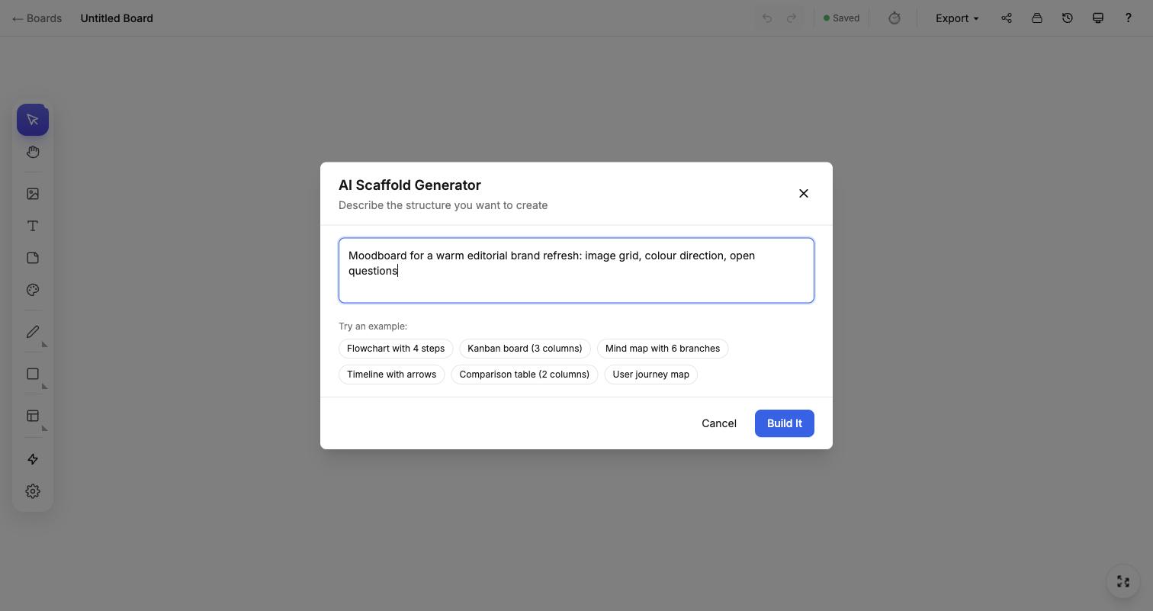This screenshot has height=611, width=1153.
Task: Open the version history icon
Action: 1068,18
